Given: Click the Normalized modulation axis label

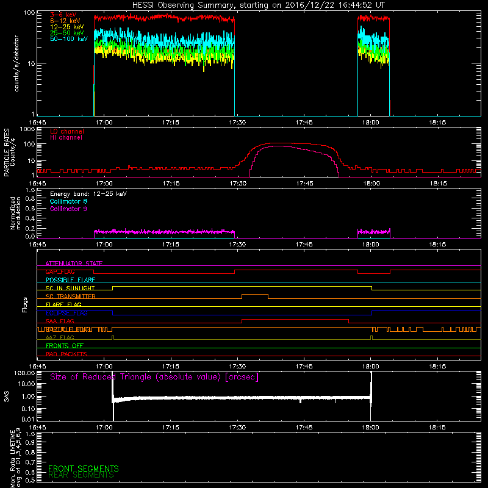Looking at the screenshot, I should point(15,213).
